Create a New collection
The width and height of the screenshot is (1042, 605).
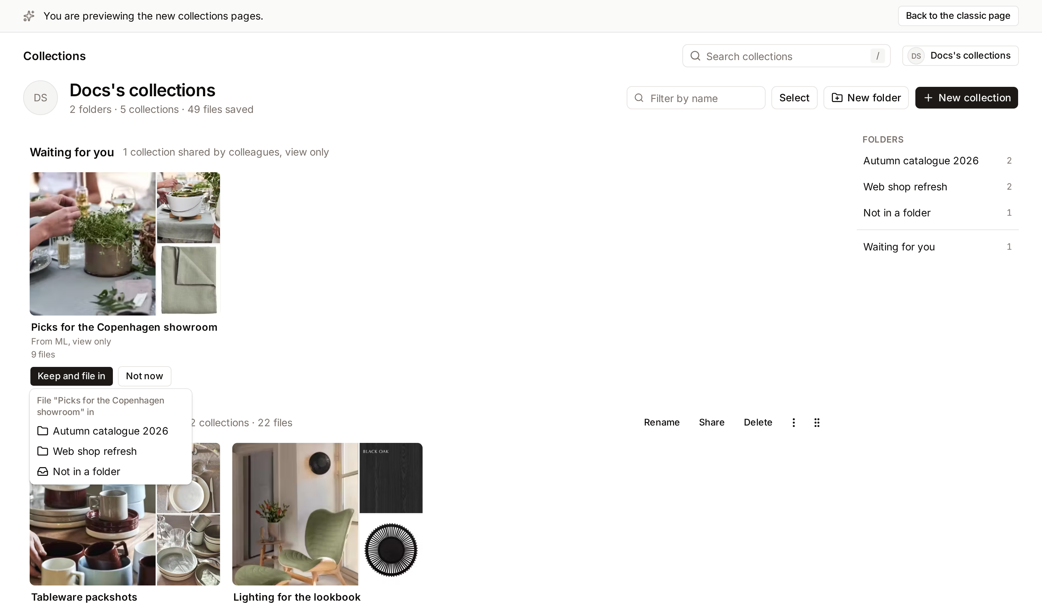coord(966,98)
